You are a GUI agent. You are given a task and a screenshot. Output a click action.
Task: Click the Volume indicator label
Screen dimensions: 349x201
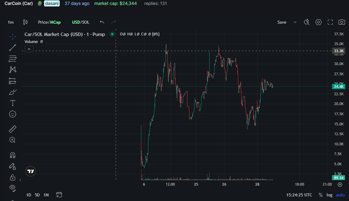click(x=31, y=41)
